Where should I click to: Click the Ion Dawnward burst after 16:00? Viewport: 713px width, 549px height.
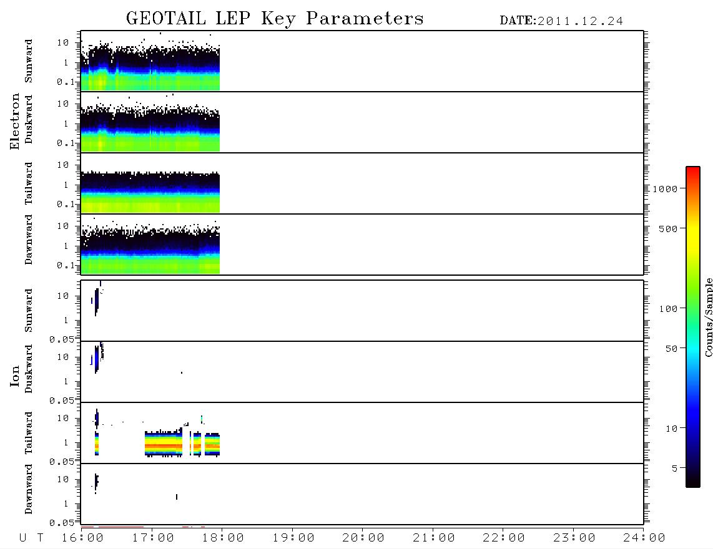point(96,483)
